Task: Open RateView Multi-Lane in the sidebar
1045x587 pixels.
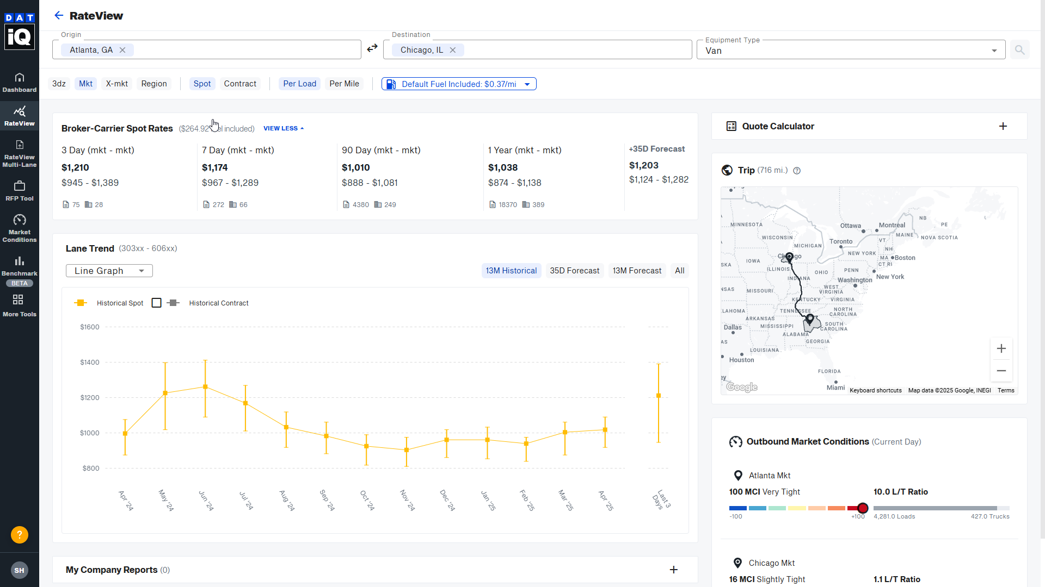Action: (20, 153)
